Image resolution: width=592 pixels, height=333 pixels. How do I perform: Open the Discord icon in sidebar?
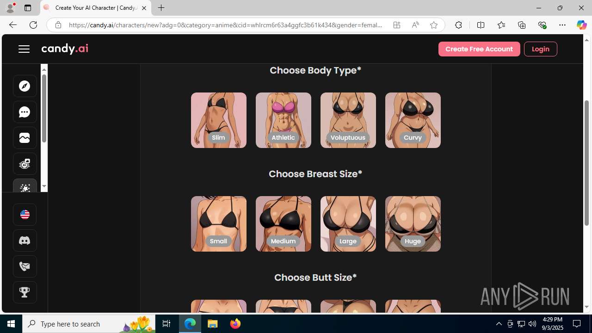(25, 240)
